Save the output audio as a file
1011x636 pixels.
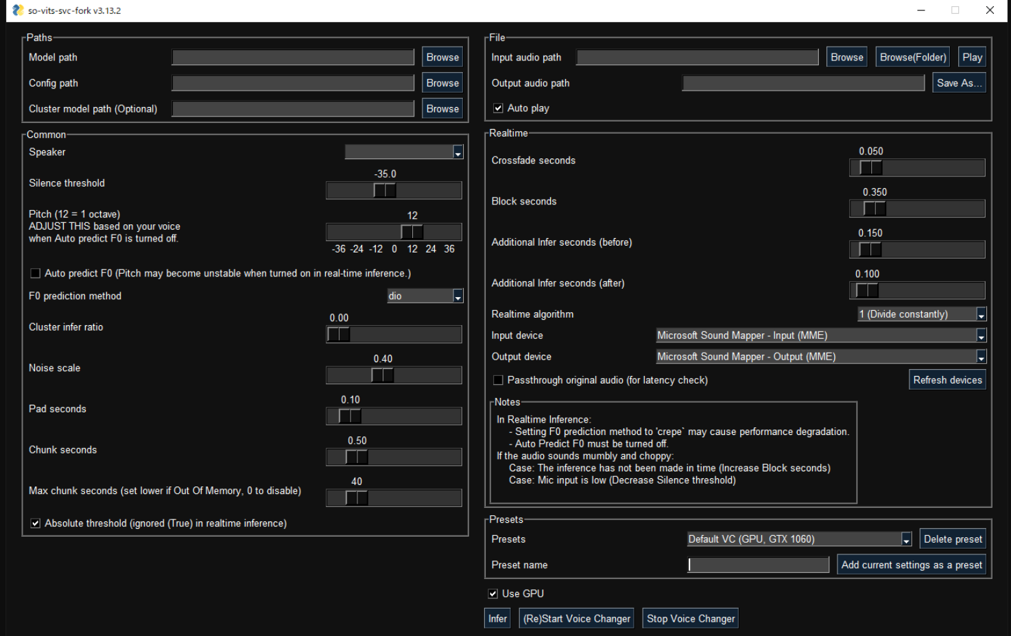(959, 82)
